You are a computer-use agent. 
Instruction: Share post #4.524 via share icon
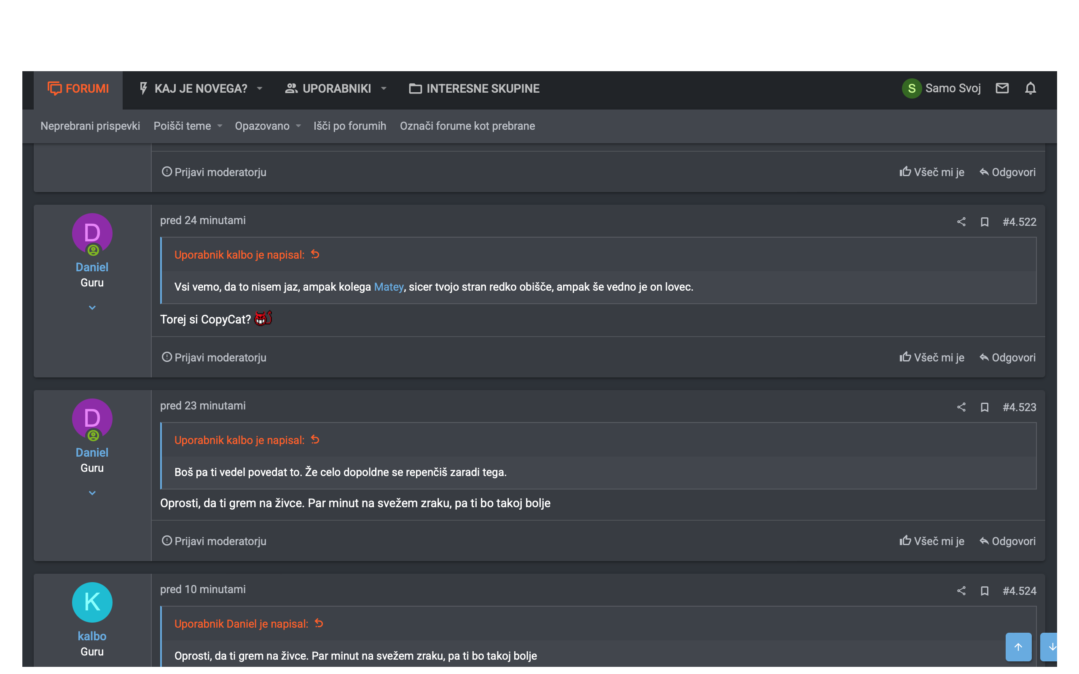point(961,591)
